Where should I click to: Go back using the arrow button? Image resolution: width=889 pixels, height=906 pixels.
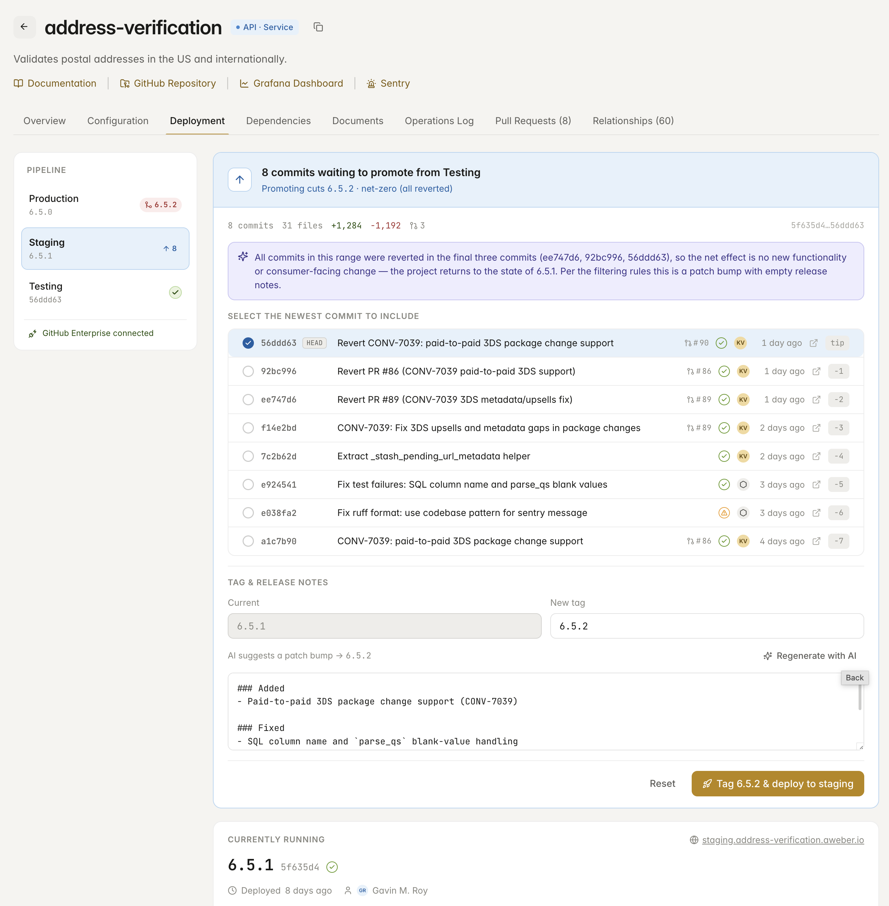pyautogui.click(x=24, y=27)
